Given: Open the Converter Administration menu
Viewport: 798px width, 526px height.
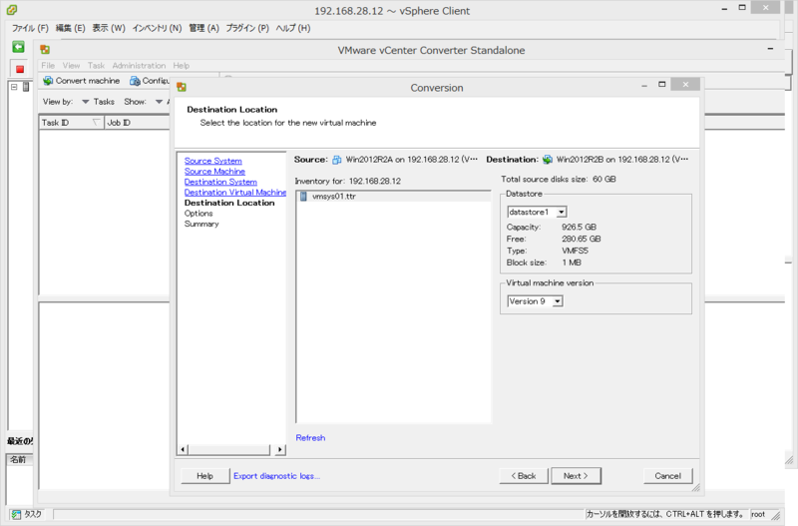Looking at the screenshot, I should point(139,65).
